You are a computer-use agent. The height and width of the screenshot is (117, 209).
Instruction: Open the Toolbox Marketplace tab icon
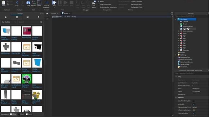[6, 17]
